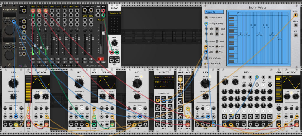
Task: Open the -08- channel label menu
Action: click(x=78, y=6)
